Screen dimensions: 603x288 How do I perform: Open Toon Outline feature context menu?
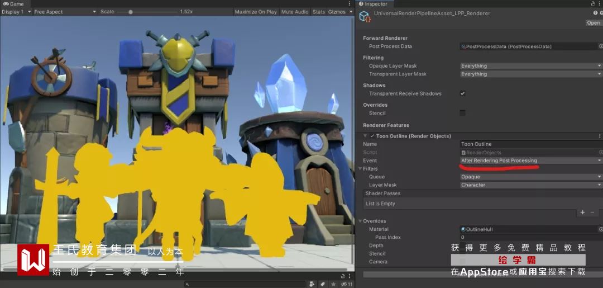[x=599, y=136]
